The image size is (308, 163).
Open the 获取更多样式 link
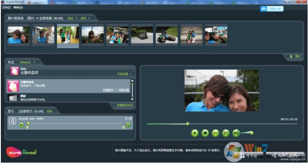click(x=125, y=105)
